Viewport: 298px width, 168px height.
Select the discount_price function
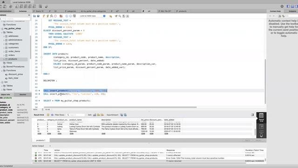pos(15,74)
